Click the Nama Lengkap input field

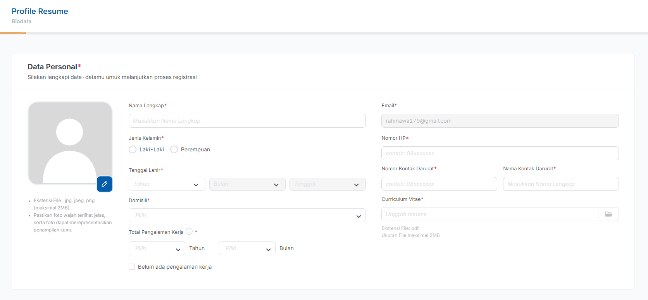(247, 121)
